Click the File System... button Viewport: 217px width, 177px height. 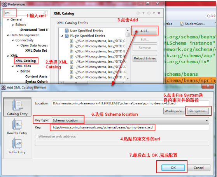coord(198,111)
